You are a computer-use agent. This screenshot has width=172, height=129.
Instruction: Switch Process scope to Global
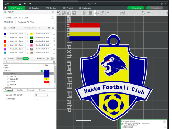coord(19,58)
